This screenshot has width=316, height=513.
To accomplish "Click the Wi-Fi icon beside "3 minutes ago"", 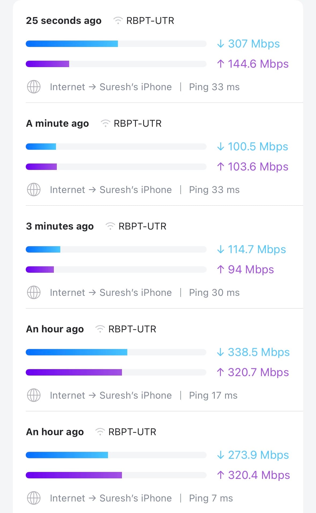I will pos(110,226).
